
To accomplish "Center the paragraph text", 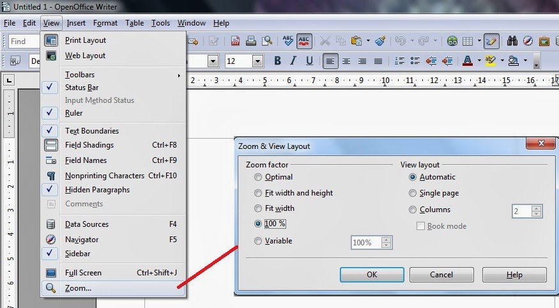I will [x=346, y=61].
